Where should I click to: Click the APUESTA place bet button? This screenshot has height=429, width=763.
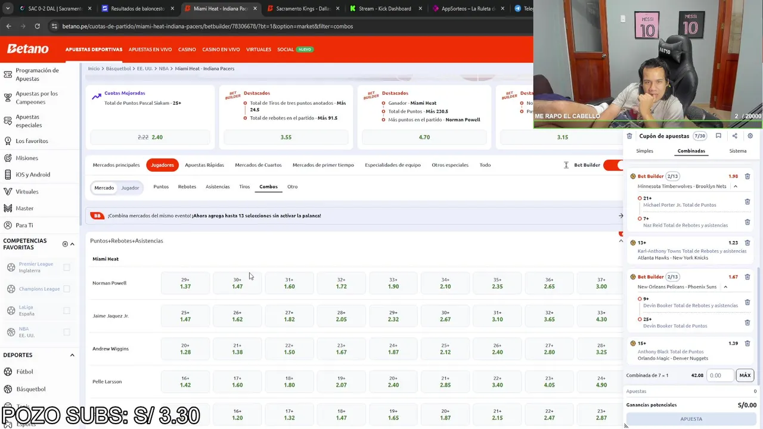pos(691,419)
